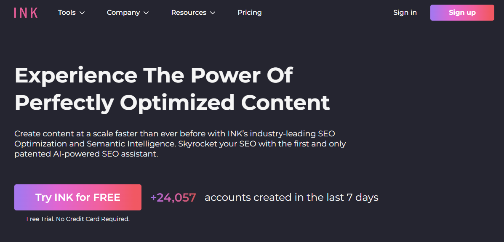Click the "Perfectly Optimized Content" headline line

[x=172, y=103]
